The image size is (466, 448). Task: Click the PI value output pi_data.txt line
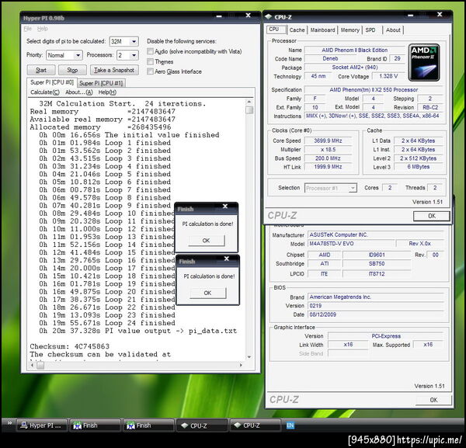pos(138,331)
